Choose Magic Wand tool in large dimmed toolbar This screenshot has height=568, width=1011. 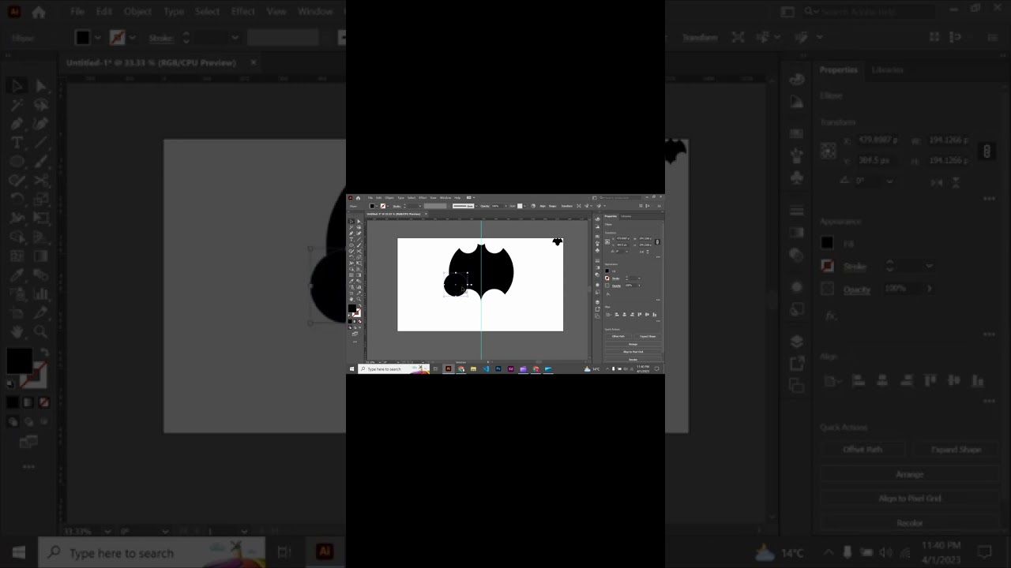tap(17, 104)
